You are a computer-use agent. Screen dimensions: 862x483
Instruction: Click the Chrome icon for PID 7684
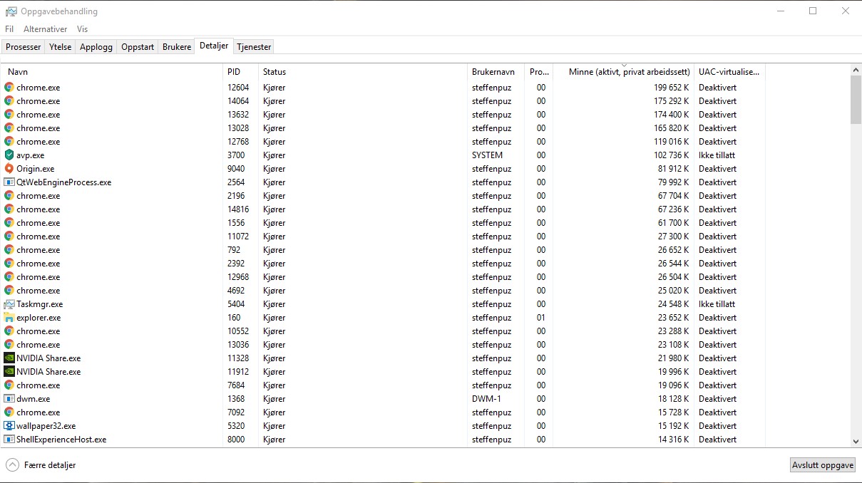pos(9,385)
